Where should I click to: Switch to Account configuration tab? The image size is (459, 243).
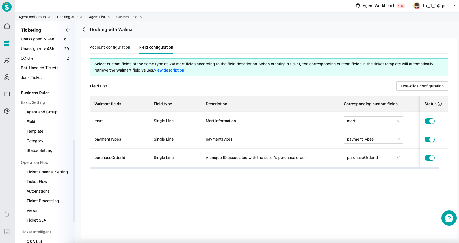coord(110,47)
